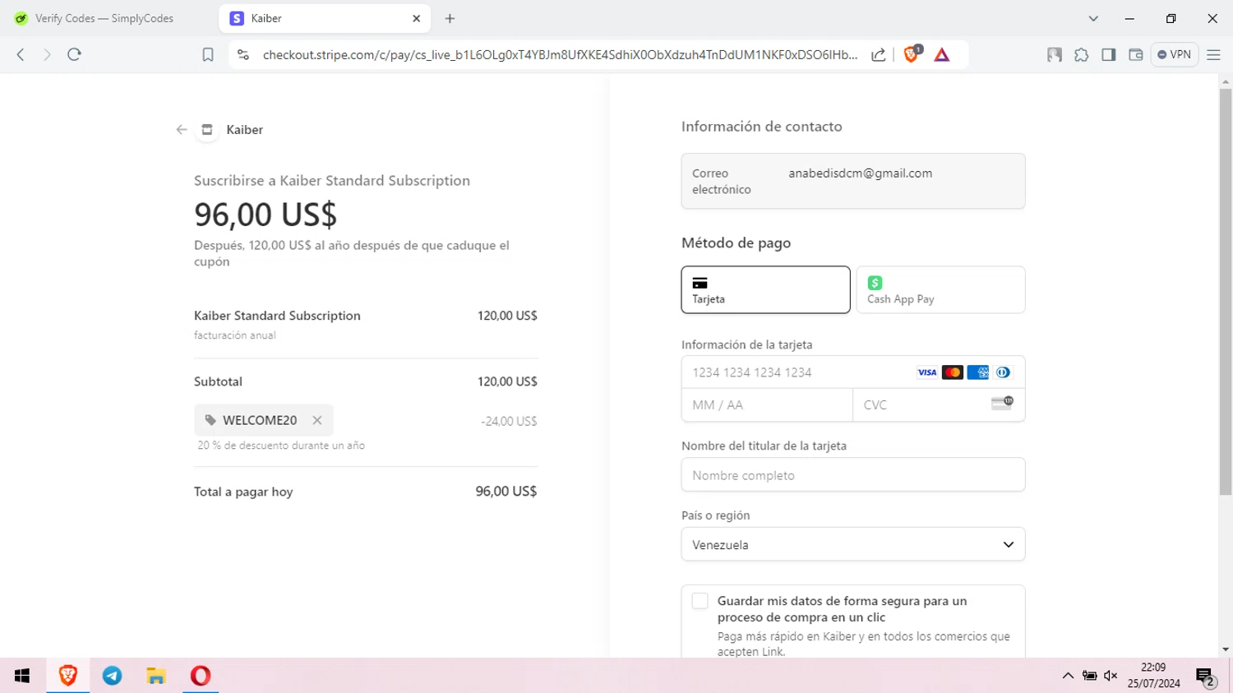Open site settings icon in address bar
Image resolution: width=1233 pixels, height=693 pixels.
coord(242,54)
